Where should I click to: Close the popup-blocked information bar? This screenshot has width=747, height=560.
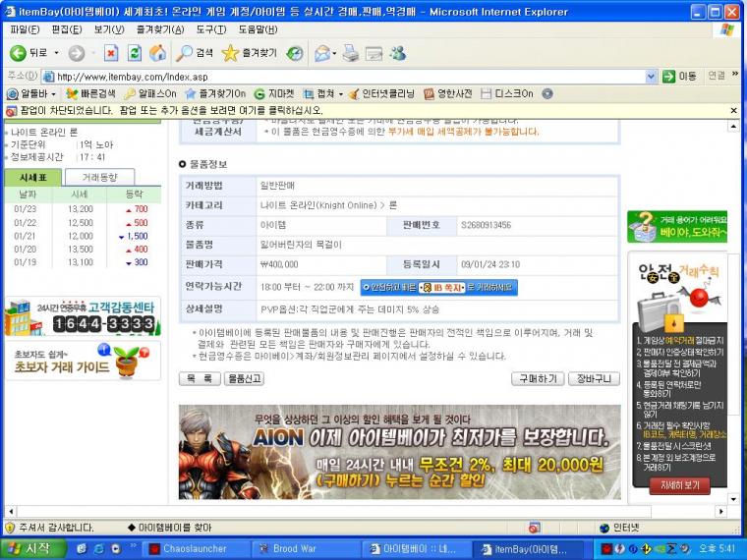733,110
